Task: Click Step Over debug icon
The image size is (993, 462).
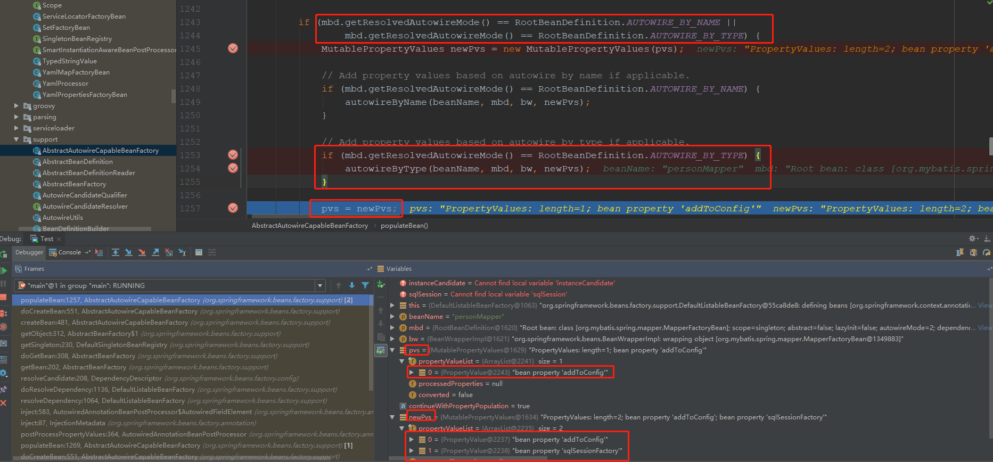Action: [116, 252]
